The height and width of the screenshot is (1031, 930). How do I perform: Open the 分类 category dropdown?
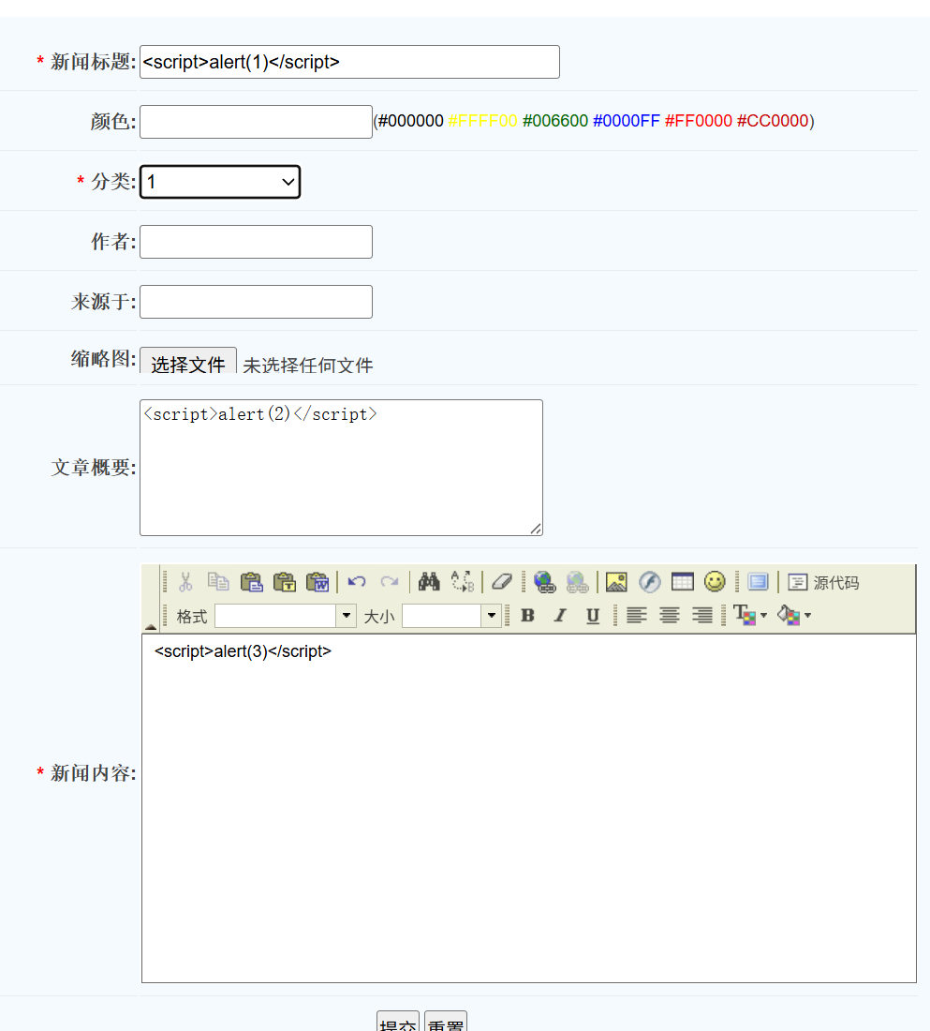[x=220, y=182]
